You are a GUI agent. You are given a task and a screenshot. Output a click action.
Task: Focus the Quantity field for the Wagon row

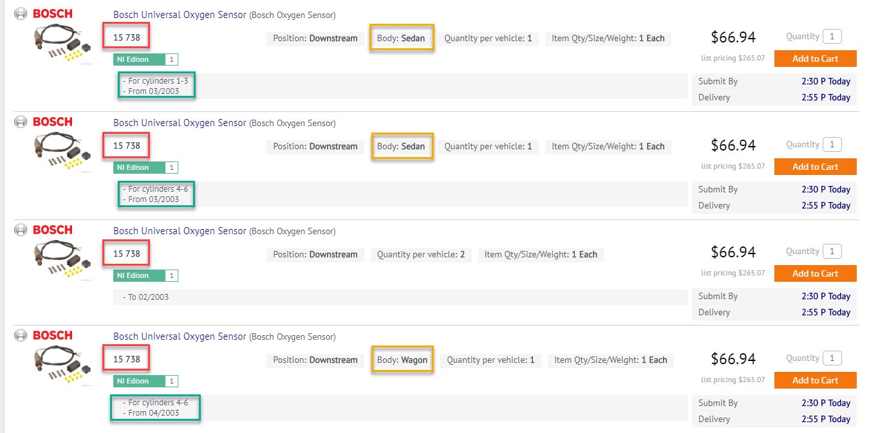coord(832,358)
